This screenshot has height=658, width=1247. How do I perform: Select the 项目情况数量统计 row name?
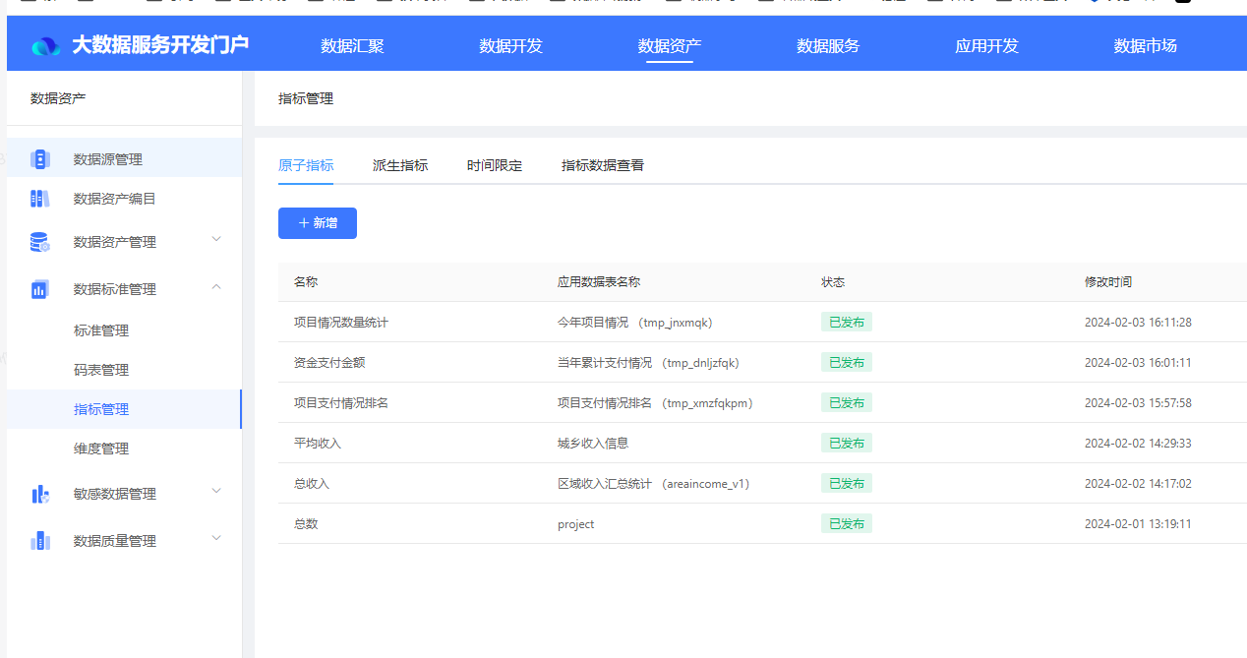point(341,323)
